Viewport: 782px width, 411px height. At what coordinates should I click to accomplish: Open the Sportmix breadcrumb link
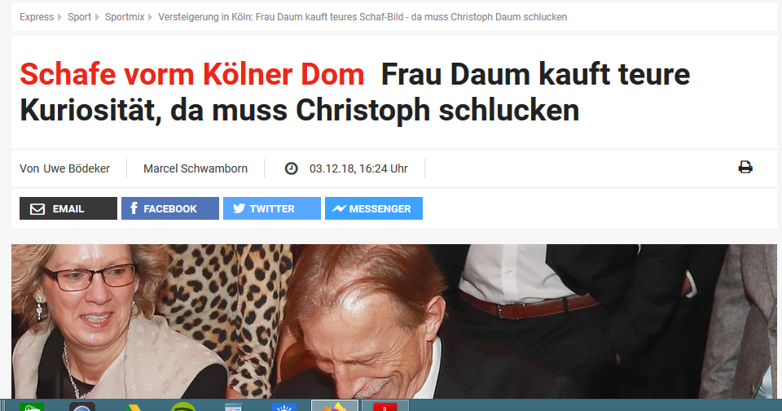(125, 17)
